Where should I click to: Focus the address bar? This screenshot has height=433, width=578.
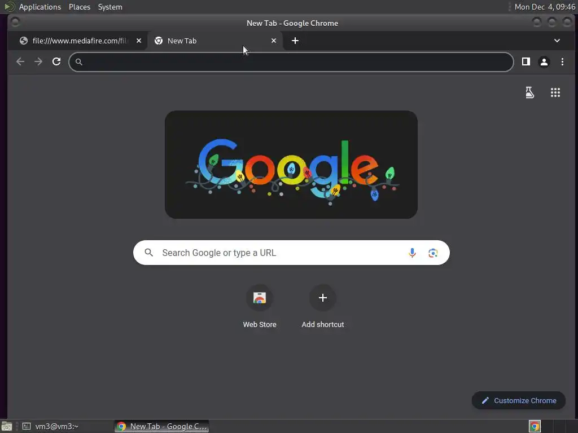[x=291, y=62]
